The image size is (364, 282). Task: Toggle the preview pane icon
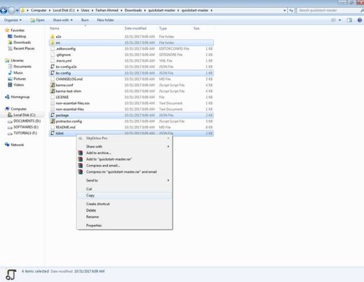[x=349, y=20]
